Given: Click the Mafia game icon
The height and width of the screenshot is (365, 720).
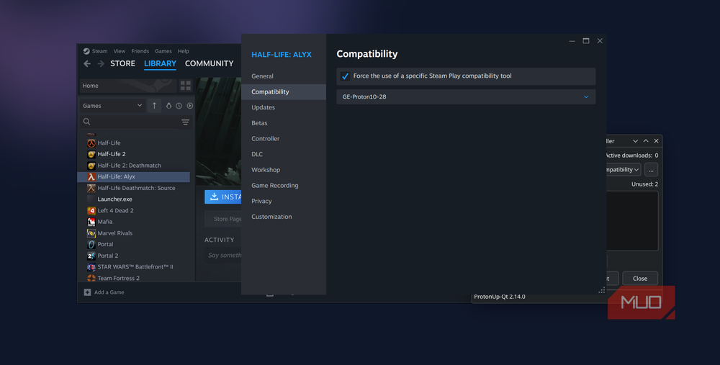Looking at the screenshot, I should click(x=91, y=222).
